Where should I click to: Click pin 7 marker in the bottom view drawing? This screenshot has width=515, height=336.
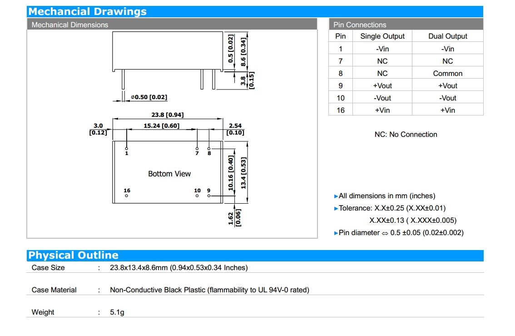[197, 149]
